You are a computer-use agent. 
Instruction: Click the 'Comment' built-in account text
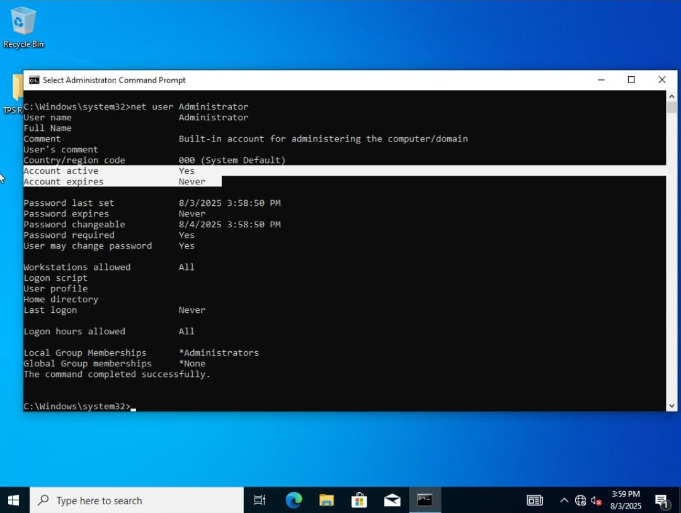coord(323,139)
